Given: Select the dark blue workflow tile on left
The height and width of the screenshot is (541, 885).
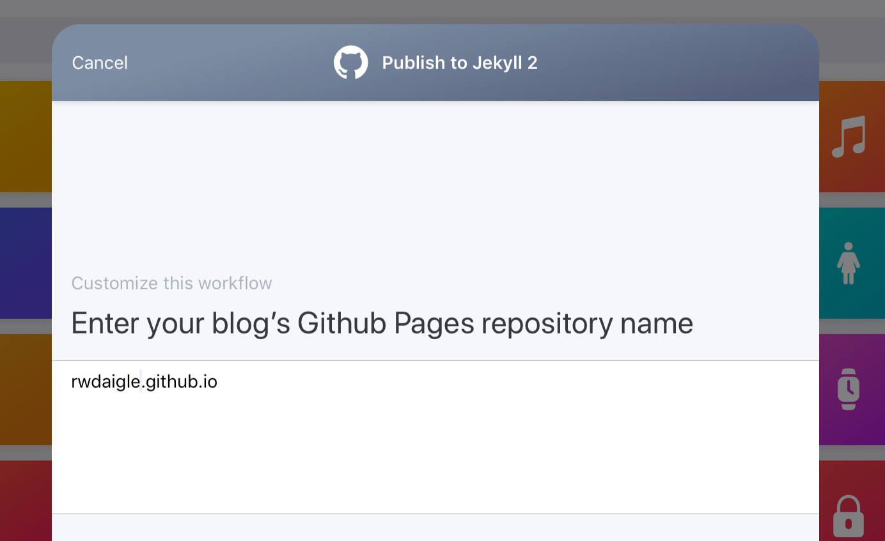Looking at the screenshot, I should (26, 263).
